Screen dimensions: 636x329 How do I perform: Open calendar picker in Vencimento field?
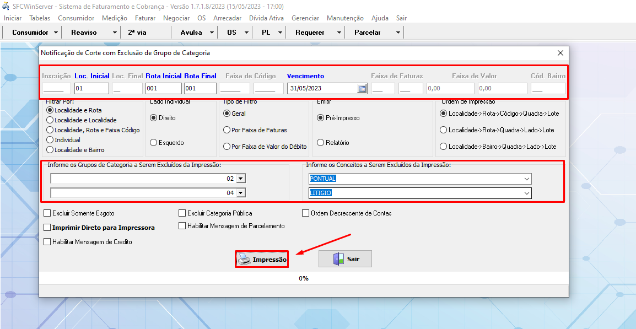point(362,89)
